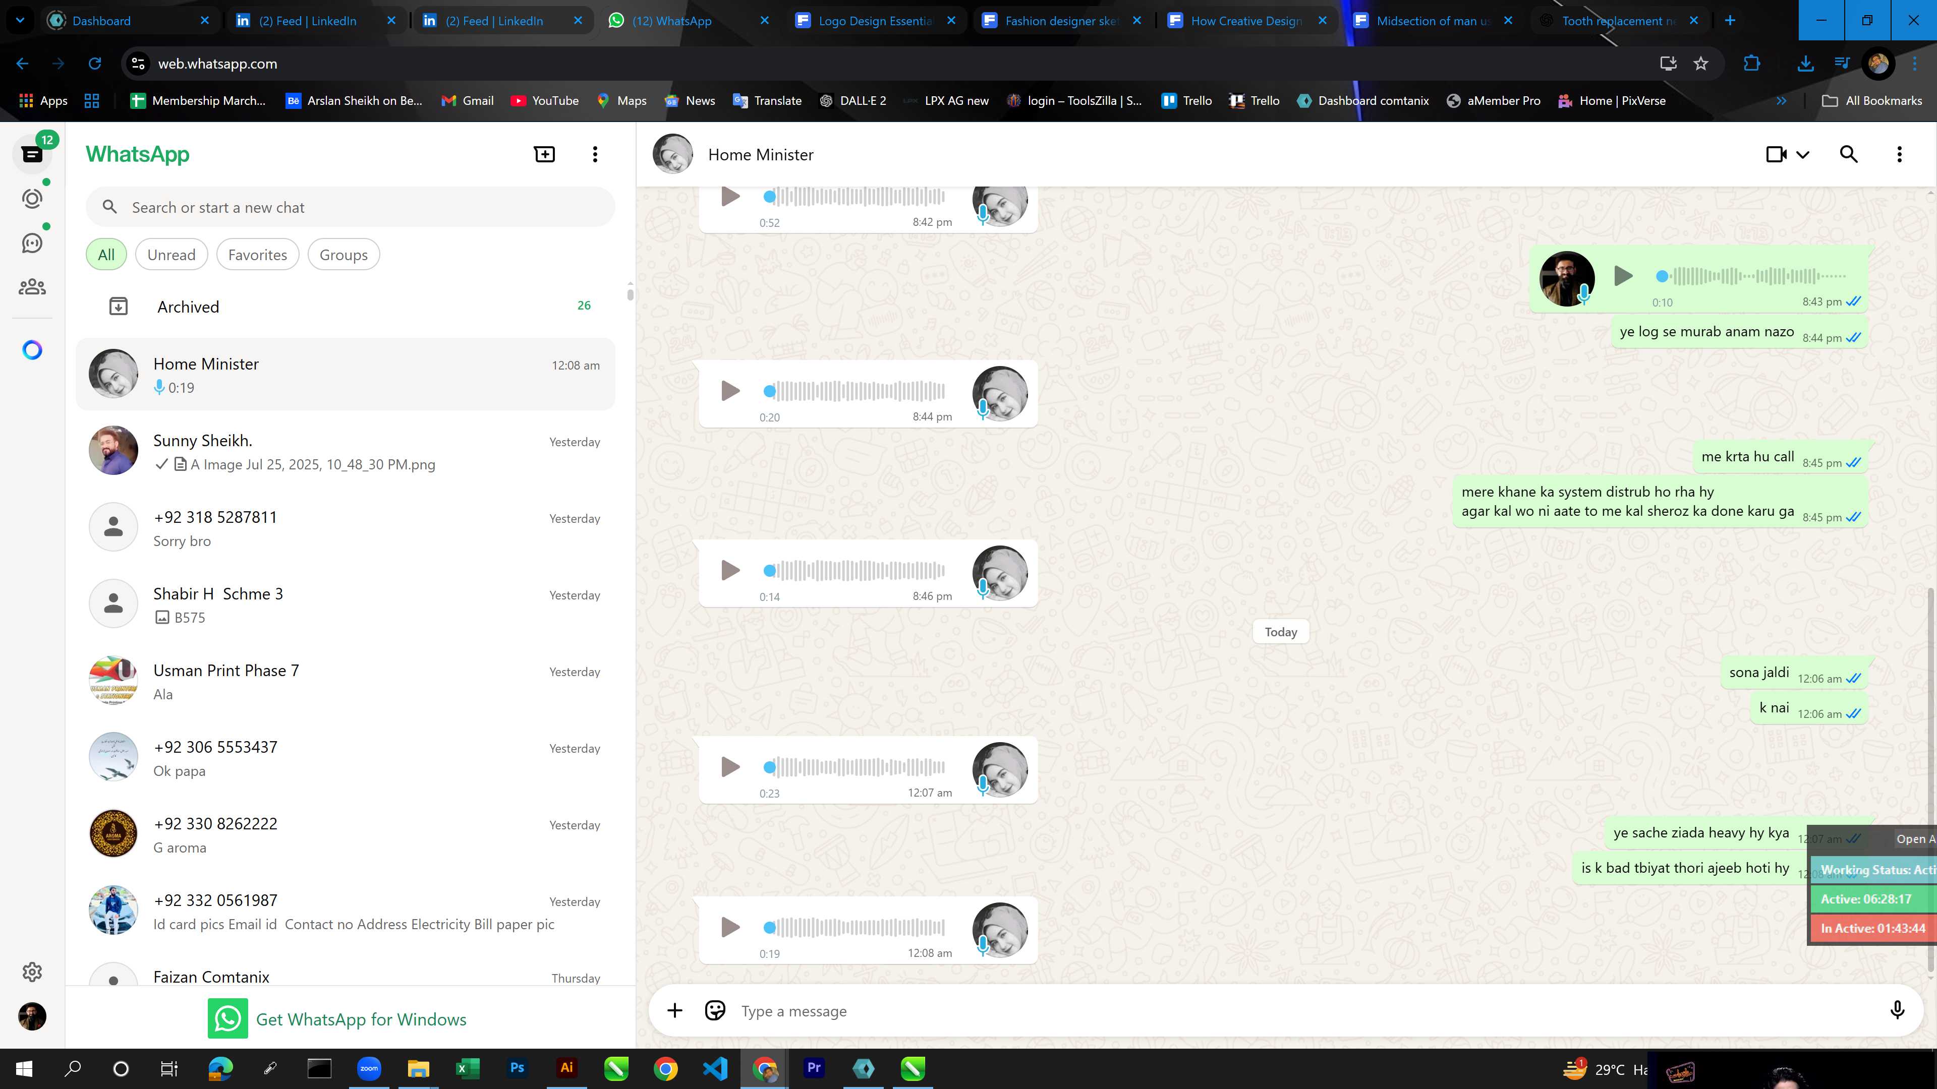Play the 12:07 am voice message

730,766
